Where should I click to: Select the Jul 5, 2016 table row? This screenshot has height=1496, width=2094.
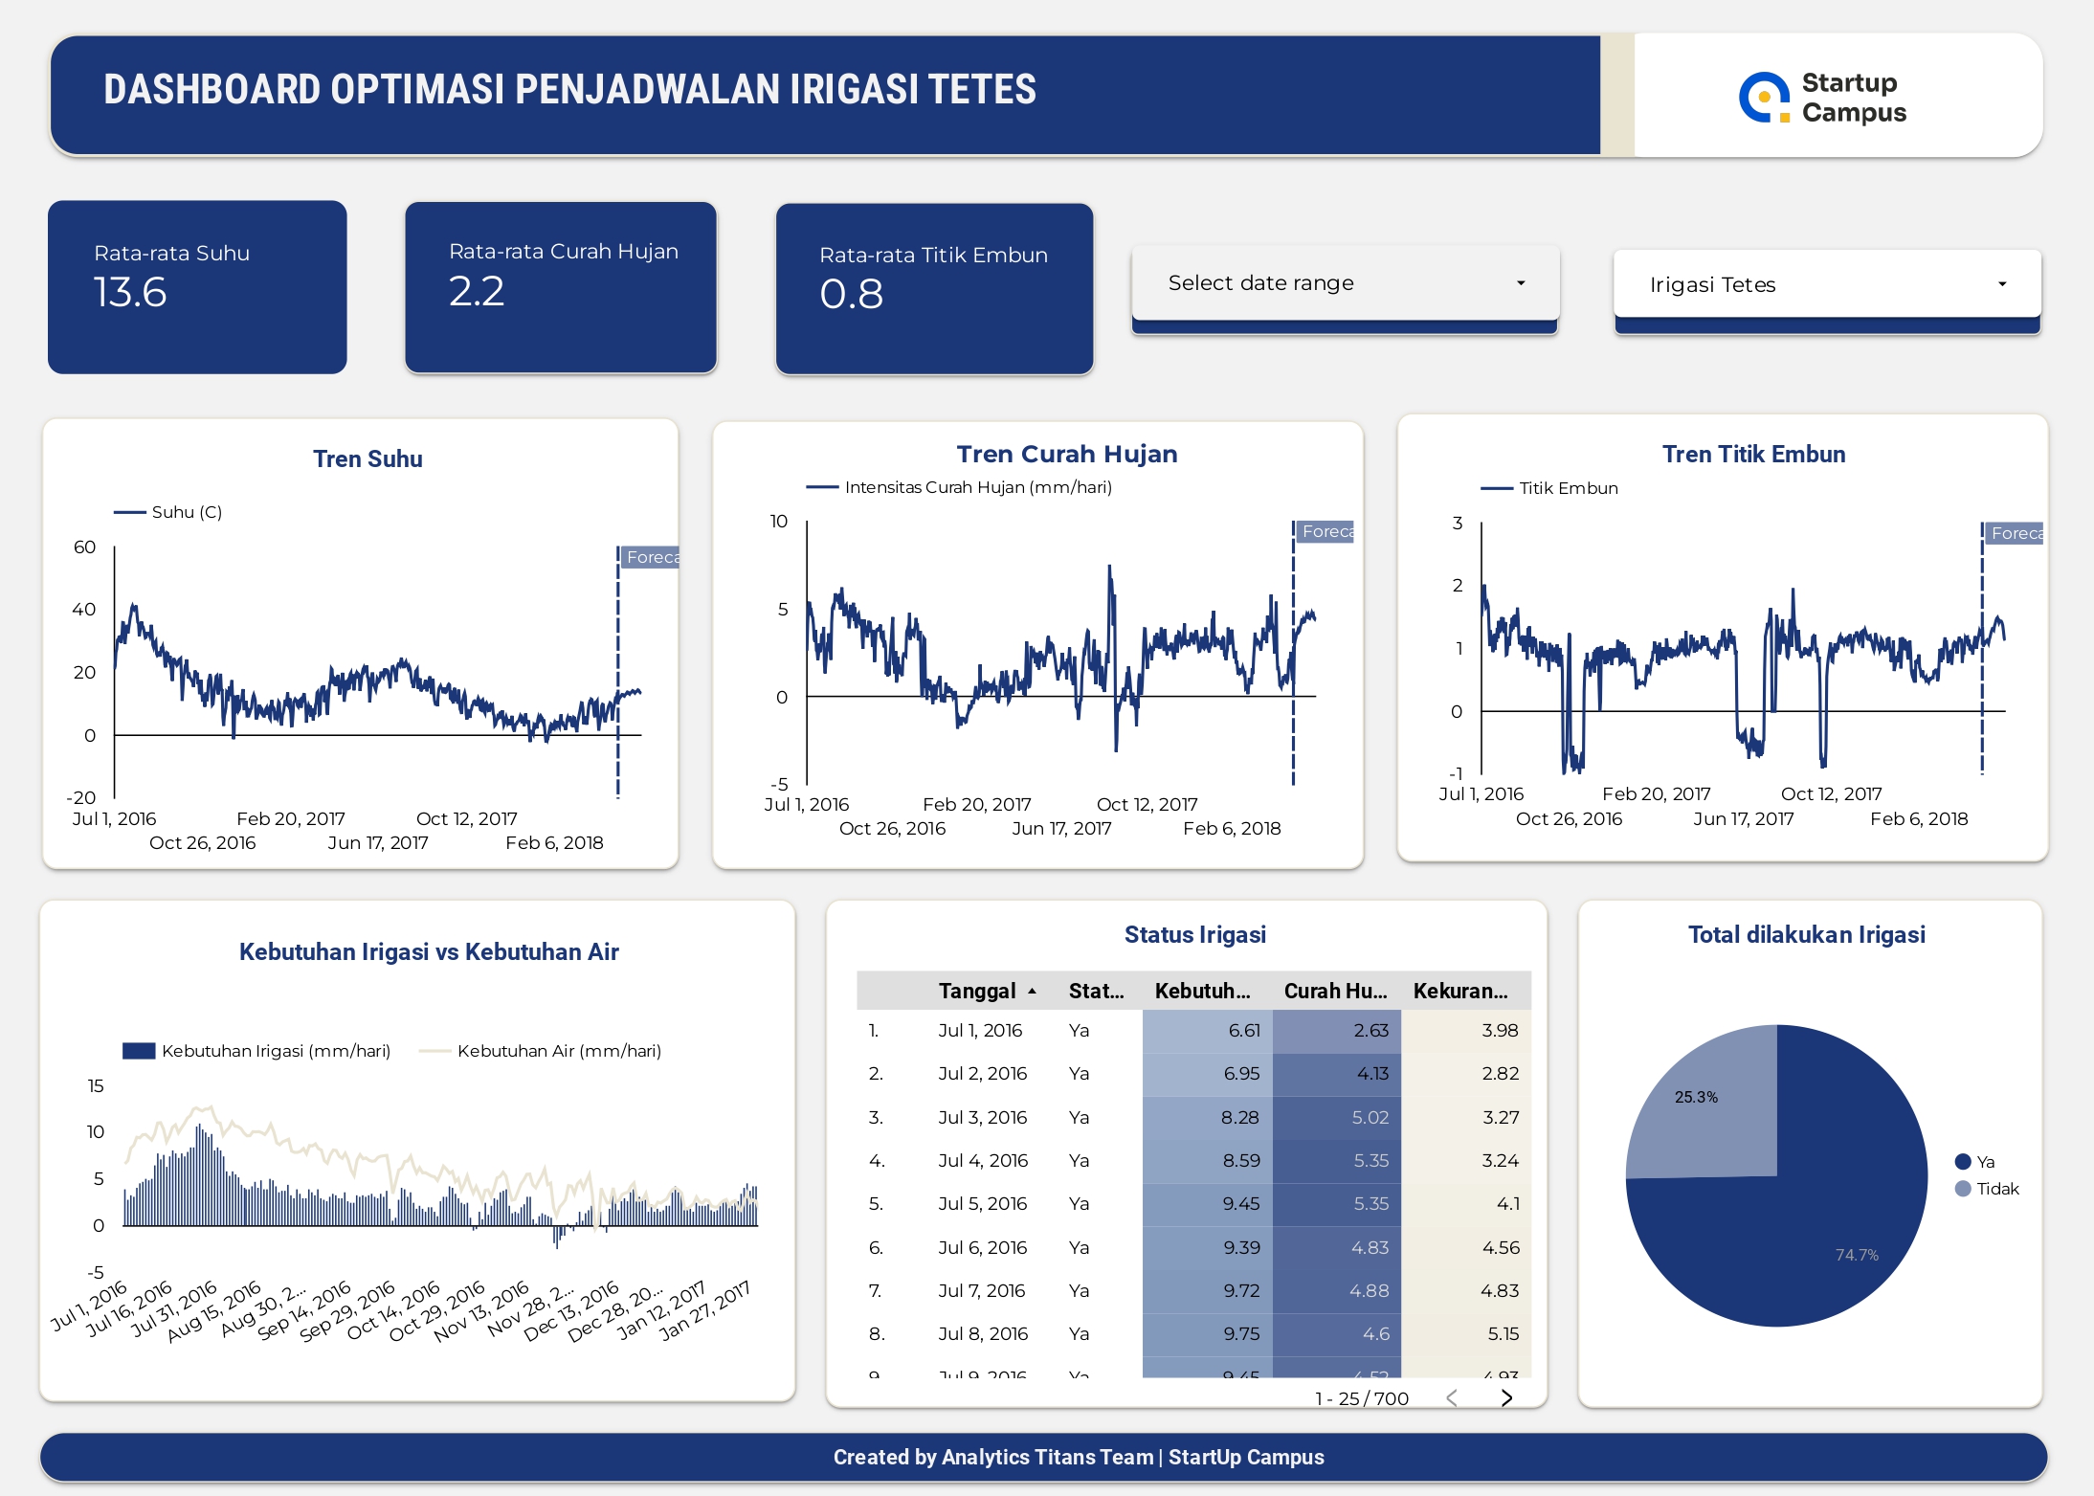(x=983, y=1204)
